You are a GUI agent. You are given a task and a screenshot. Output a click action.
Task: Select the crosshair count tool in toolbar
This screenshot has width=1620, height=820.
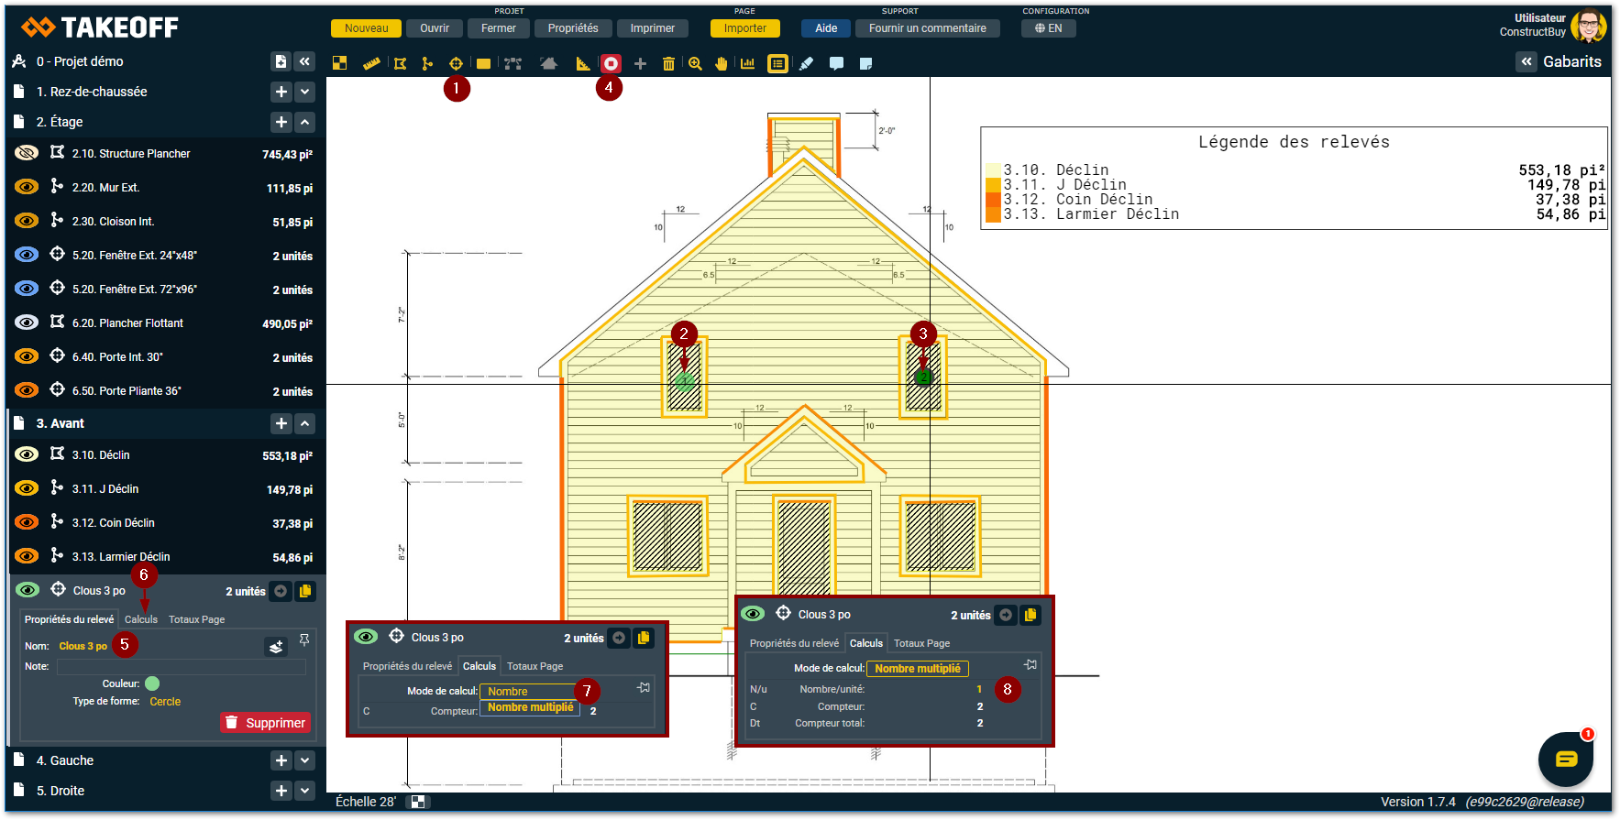click(x=456, y=63)
